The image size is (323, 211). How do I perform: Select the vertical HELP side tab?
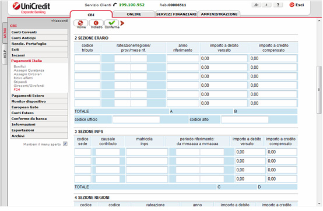click(5, 54)
